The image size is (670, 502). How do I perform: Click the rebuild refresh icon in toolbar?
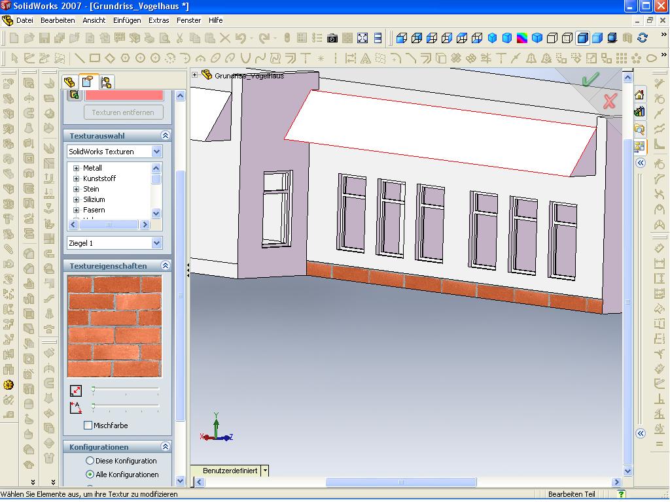pos(643,38)
